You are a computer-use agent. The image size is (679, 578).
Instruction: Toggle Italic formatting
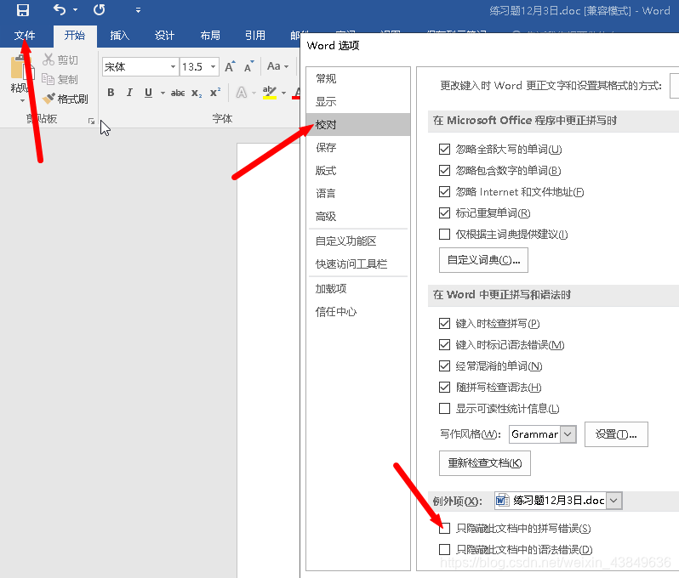tap(129, 92)
